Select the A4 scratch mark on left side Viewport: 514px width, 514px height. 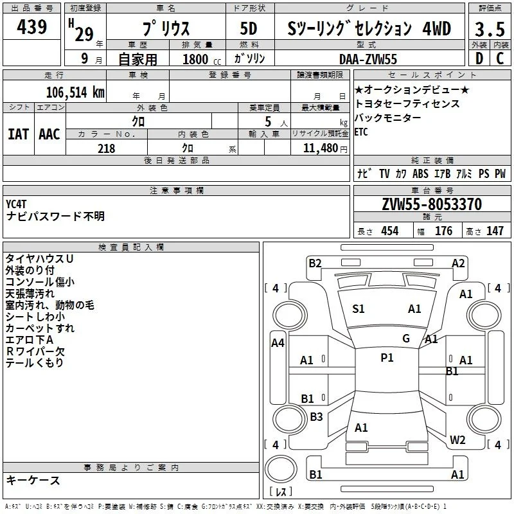tap(278, 343)
